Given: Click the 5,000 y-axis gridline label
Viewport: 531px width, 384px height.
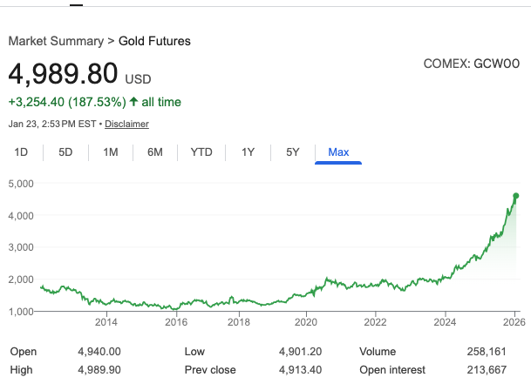Looking at the screenshot, I should tap(20, 184).
